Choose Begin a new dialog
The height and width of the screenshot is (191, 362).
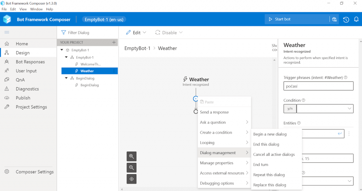pyautogui.click(x=270, y=134)
